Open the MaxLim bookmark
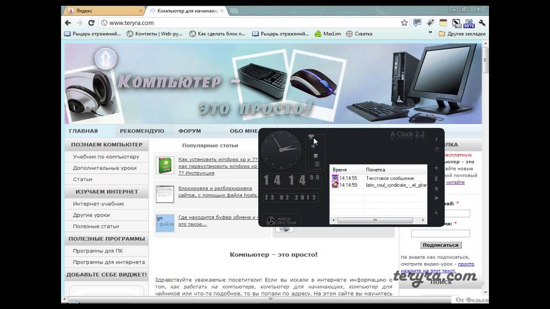 tap(328, 33)
